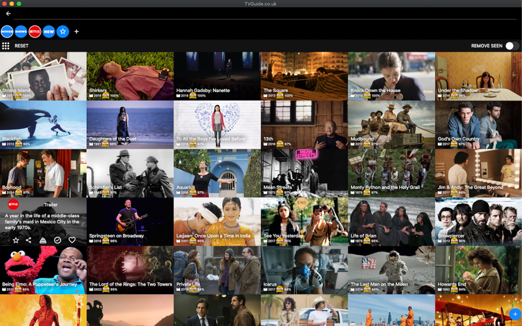
Task: Open Hannah Gadsby: Nanette thumbnail
Action: pyautogui.click(x=217, y=76)
